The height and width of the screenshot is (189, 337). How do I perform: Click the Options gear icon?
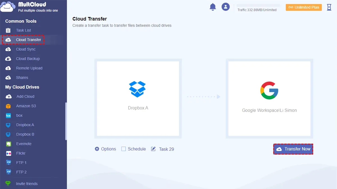click(x=97, y=149)
